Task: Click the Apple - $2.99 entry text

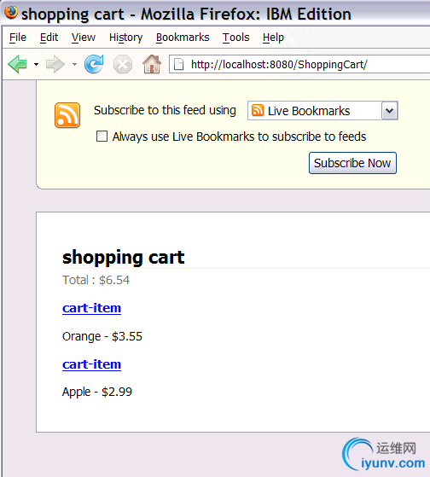Action: tap(97, 392)
